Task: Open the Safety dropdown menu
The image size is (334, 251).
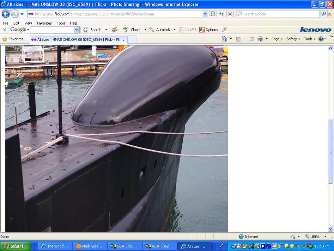Action: [x=293, y=39]
